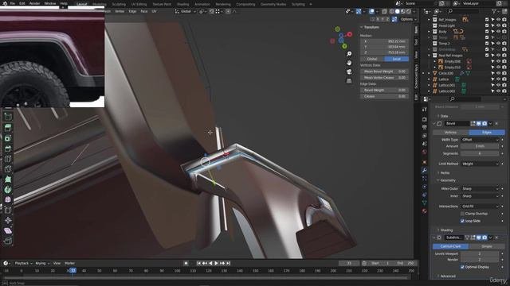Open the Limit Method dropdown
510x286 pixels.
[x=480, y=164]
